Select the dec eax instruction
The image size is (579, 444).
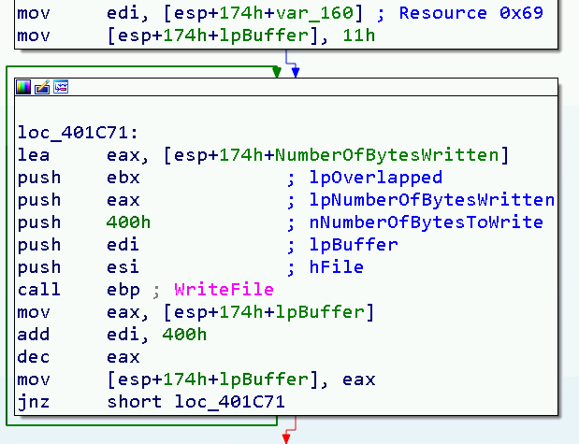pos(79,357)
